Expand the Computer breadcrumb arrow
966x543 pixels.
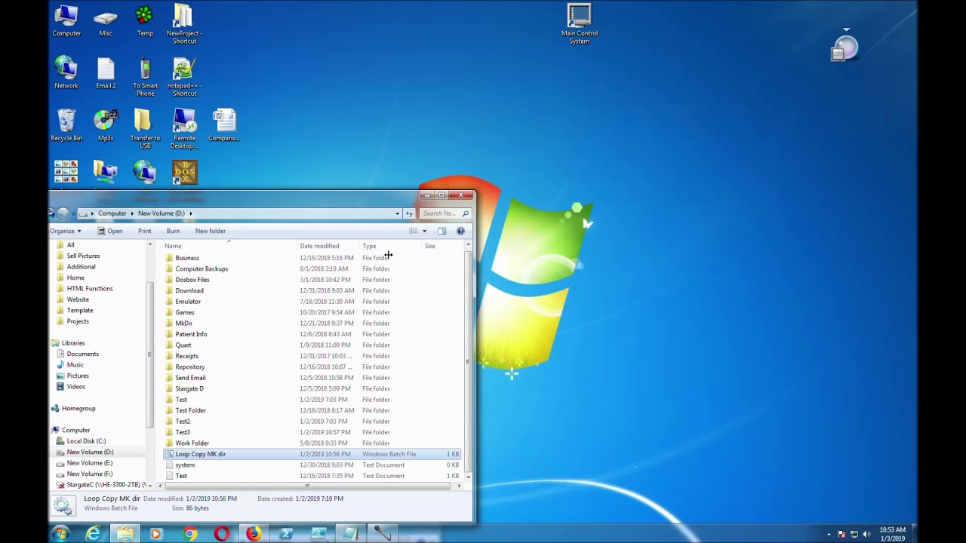[x=133, y=213]
